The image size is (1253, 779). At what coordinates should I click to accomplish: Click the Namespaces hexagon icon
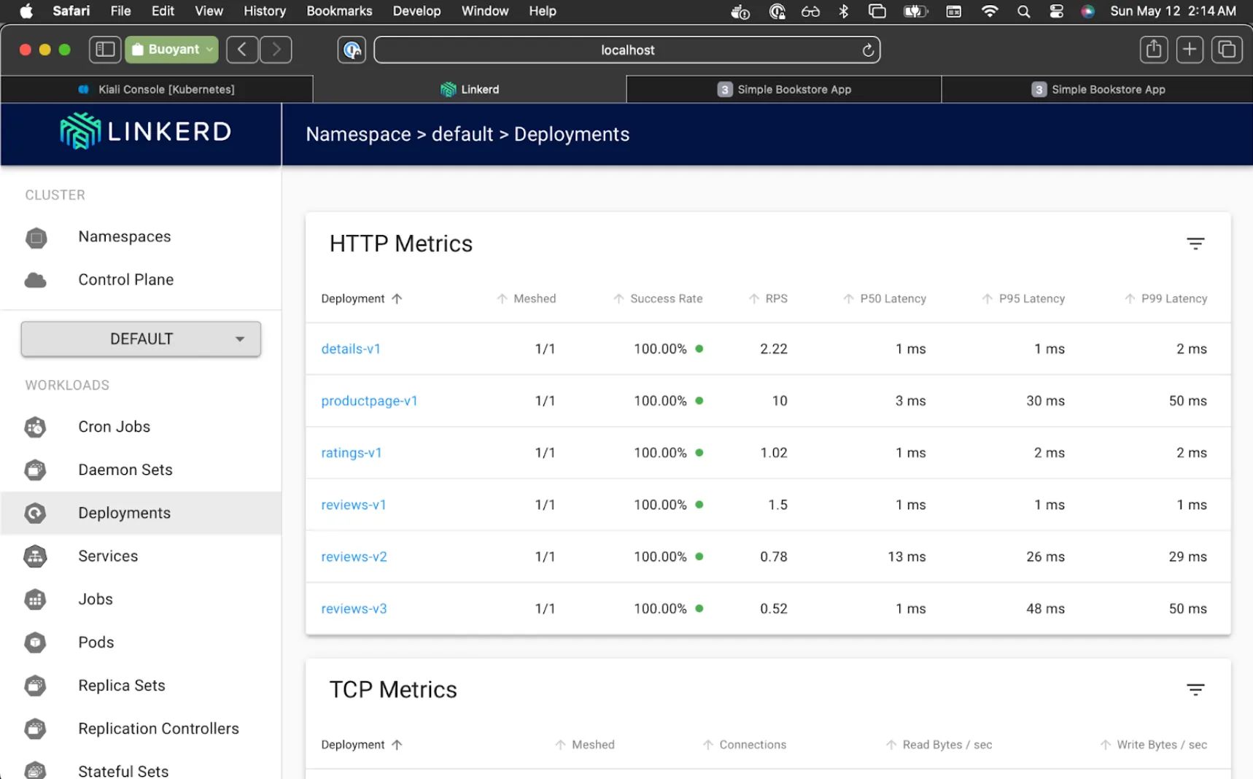(36, 238)
